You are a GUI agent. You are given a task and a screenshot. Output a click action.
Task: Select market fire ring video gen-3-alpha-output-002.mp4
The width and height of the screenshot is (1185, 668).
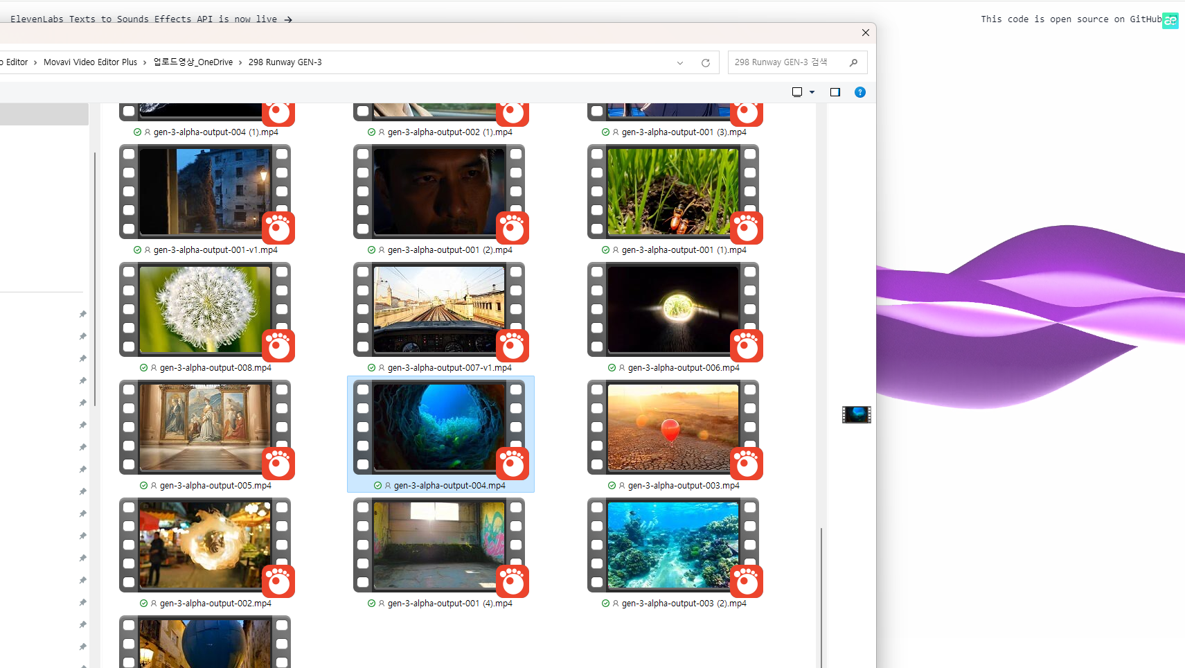(x=205, y=545)
